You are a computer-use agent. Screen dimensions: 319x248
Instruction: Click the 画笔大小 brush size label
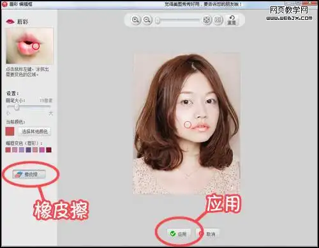click(x=15, y=101)
